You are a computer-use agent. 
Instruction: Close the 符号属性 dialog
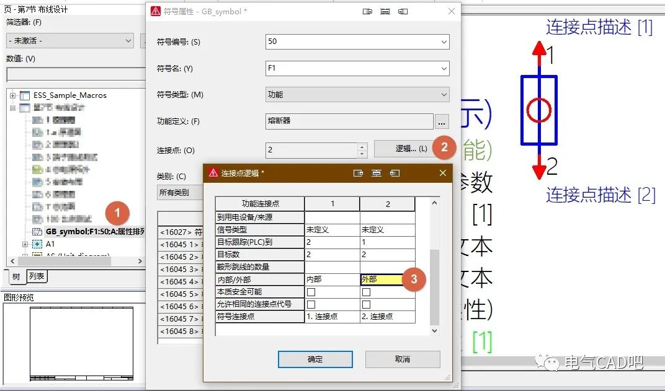coord(452,11)
